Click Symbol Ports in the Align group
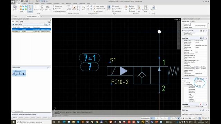The image size is (221, 124). pos(117,9)
